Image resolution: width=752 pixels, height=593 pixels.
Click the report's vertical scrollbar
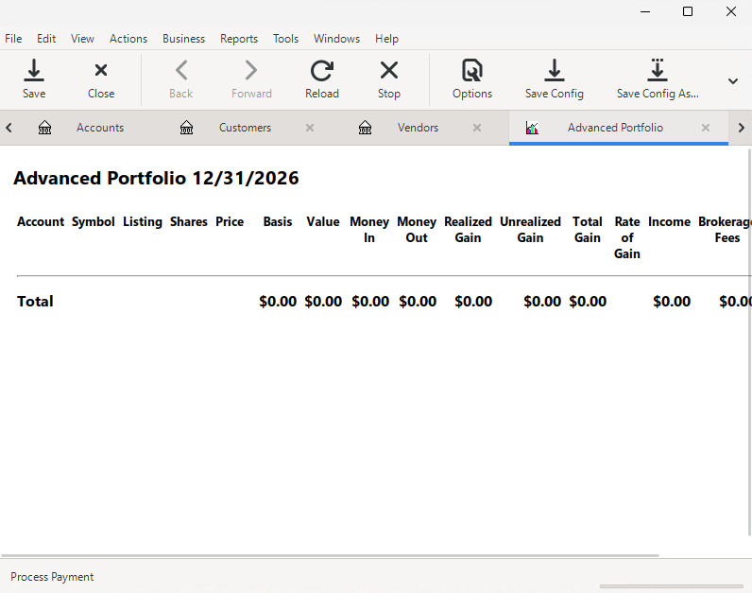[749, 341]
